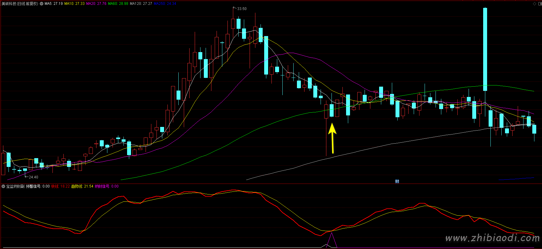Expand the main chart indicator dropdown arrow

coord(42,4)
